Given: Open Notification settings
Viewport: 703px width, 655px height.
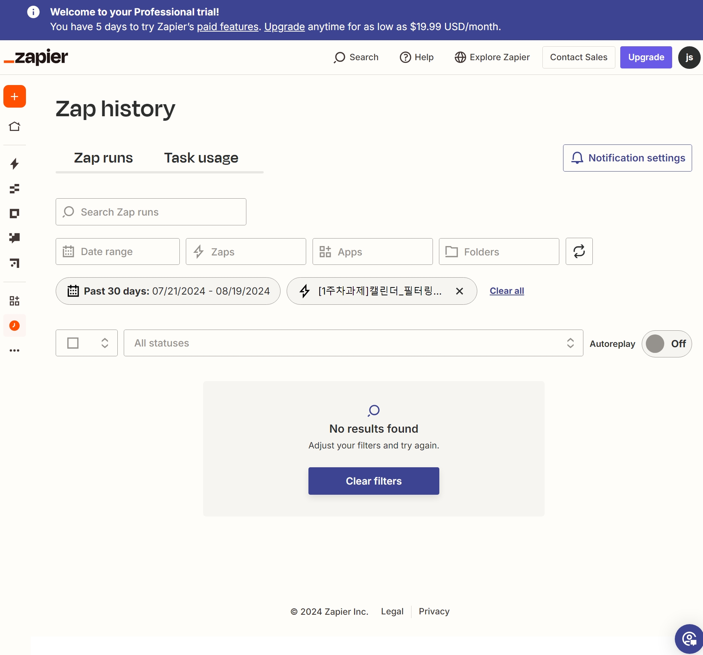Looking at the screenshot, I should (x=627, y=158).
